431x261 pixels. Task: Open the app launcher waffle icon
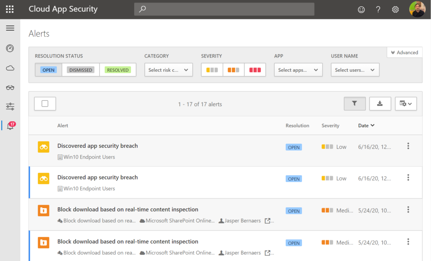(10, 9)
